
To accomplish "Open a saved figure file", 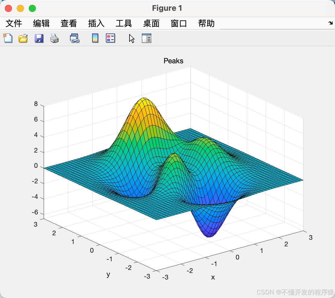I will click(x=23, y=38).
